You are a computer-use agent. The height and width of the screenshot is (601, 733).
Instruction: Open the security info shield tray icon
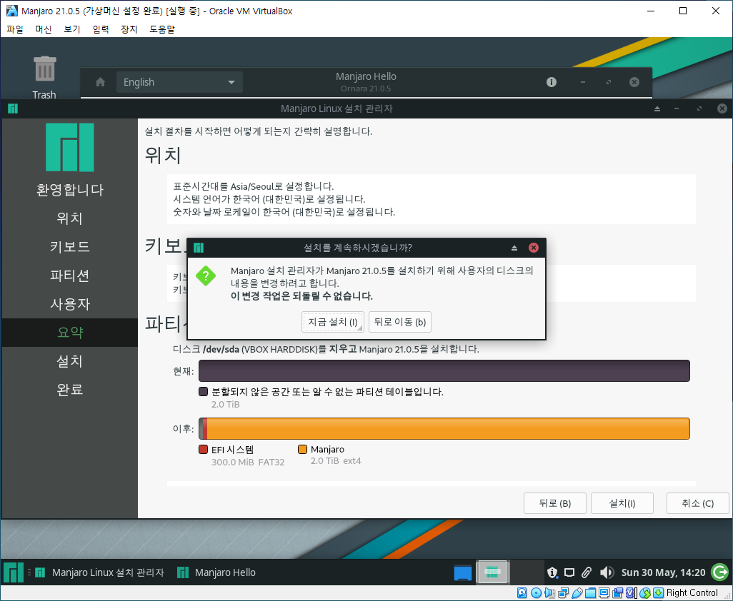point(552,572)
